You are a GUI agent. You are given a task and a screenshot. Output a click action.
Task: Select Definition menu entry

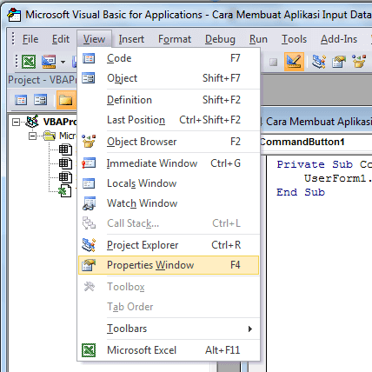click(x=169, y=100)
